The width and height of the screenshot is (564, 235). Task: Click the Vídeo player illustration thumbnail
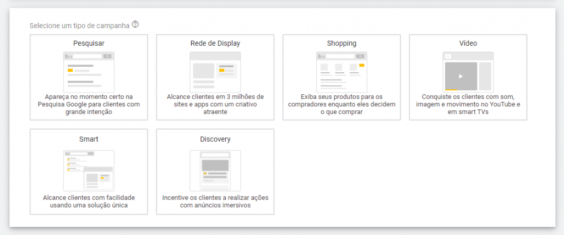pos(468,72)
